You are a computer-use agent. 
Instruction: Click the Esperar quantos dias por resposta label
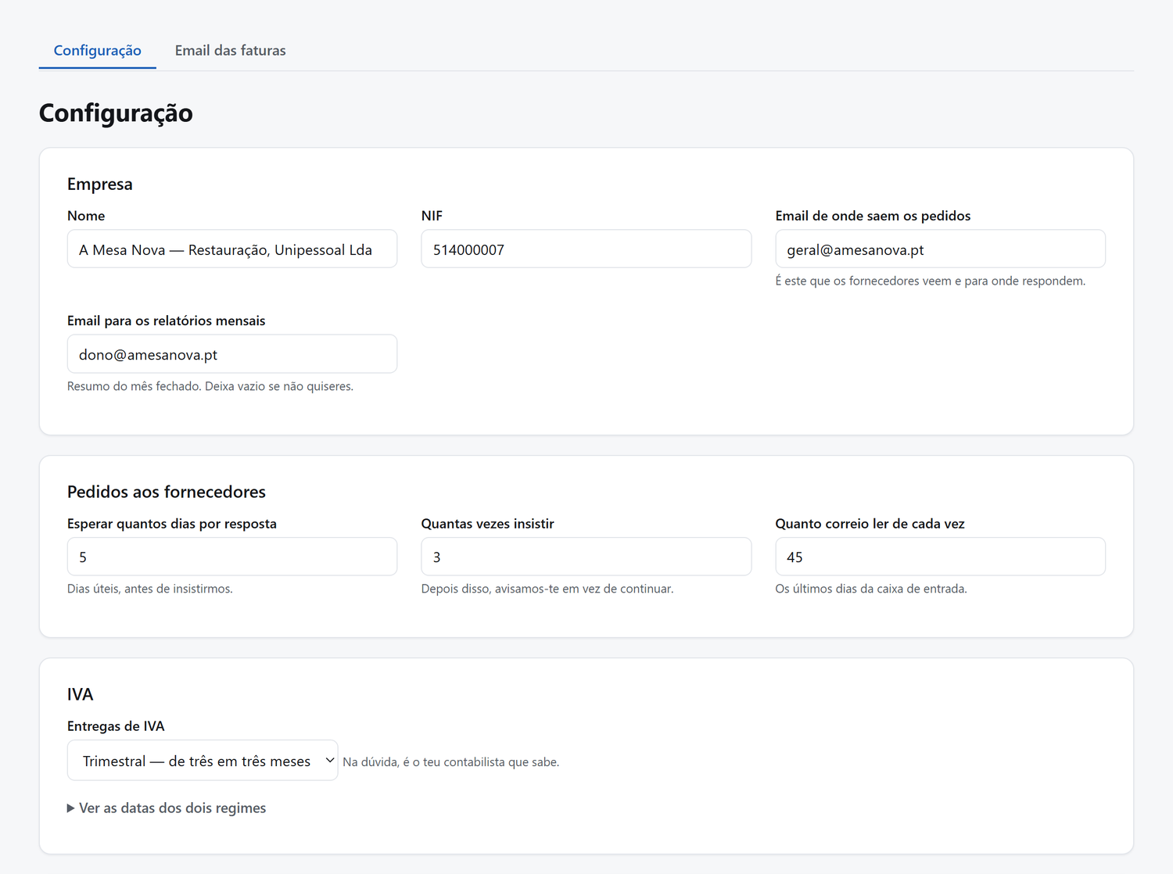tap(172, 524)
